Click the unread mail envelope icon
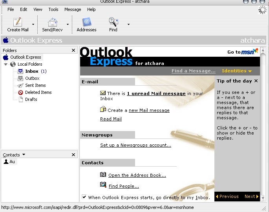 (103, 93)
